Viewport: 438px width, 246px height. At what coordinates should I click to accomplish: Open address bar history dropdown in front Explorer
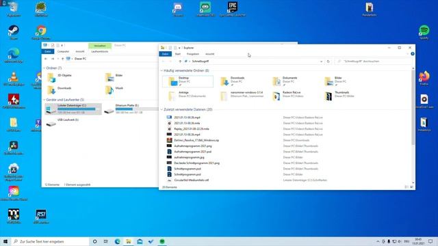pos(321,61)
